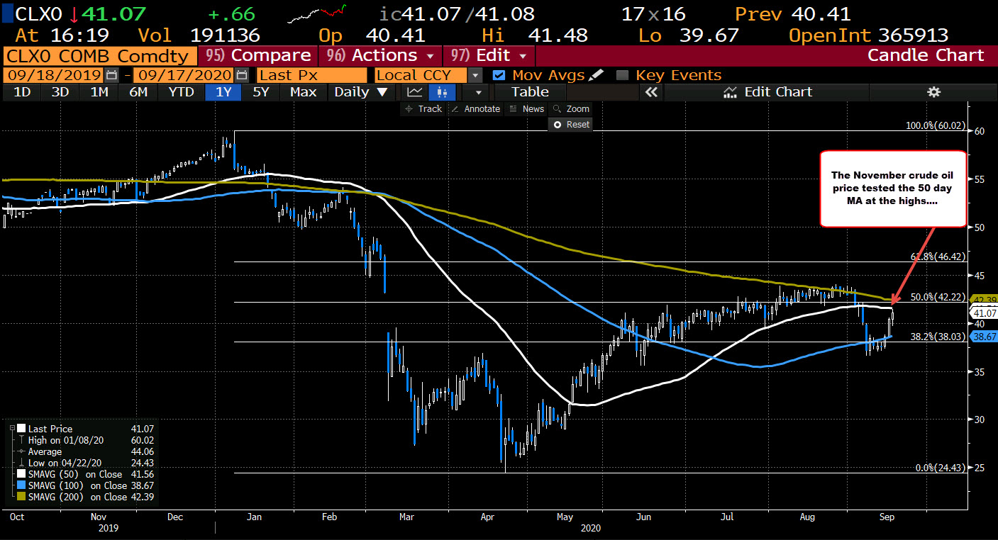Open calendar picker for end date 09/17/2020
The height and width of the screenshot is (540, 998).
point(241,75)
